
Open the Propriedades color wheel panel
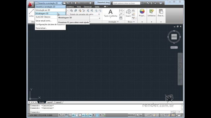[142, 13]
